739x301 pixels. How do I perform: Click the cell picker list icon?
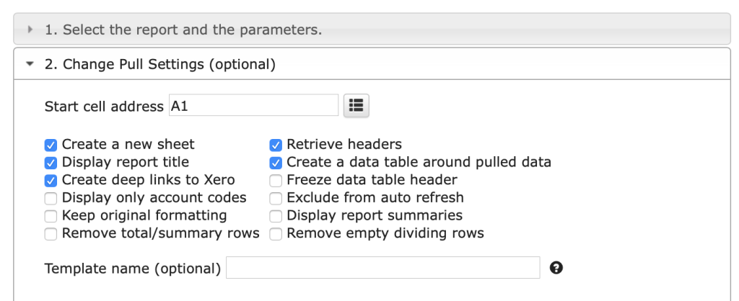tap(355, 105)
